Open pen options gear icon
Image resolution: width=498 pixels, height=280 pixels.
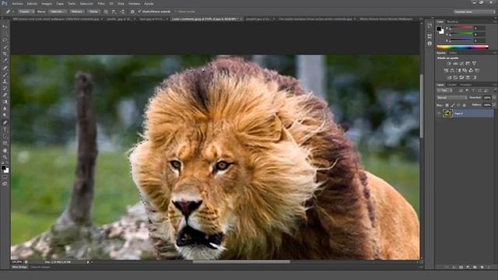132,12
